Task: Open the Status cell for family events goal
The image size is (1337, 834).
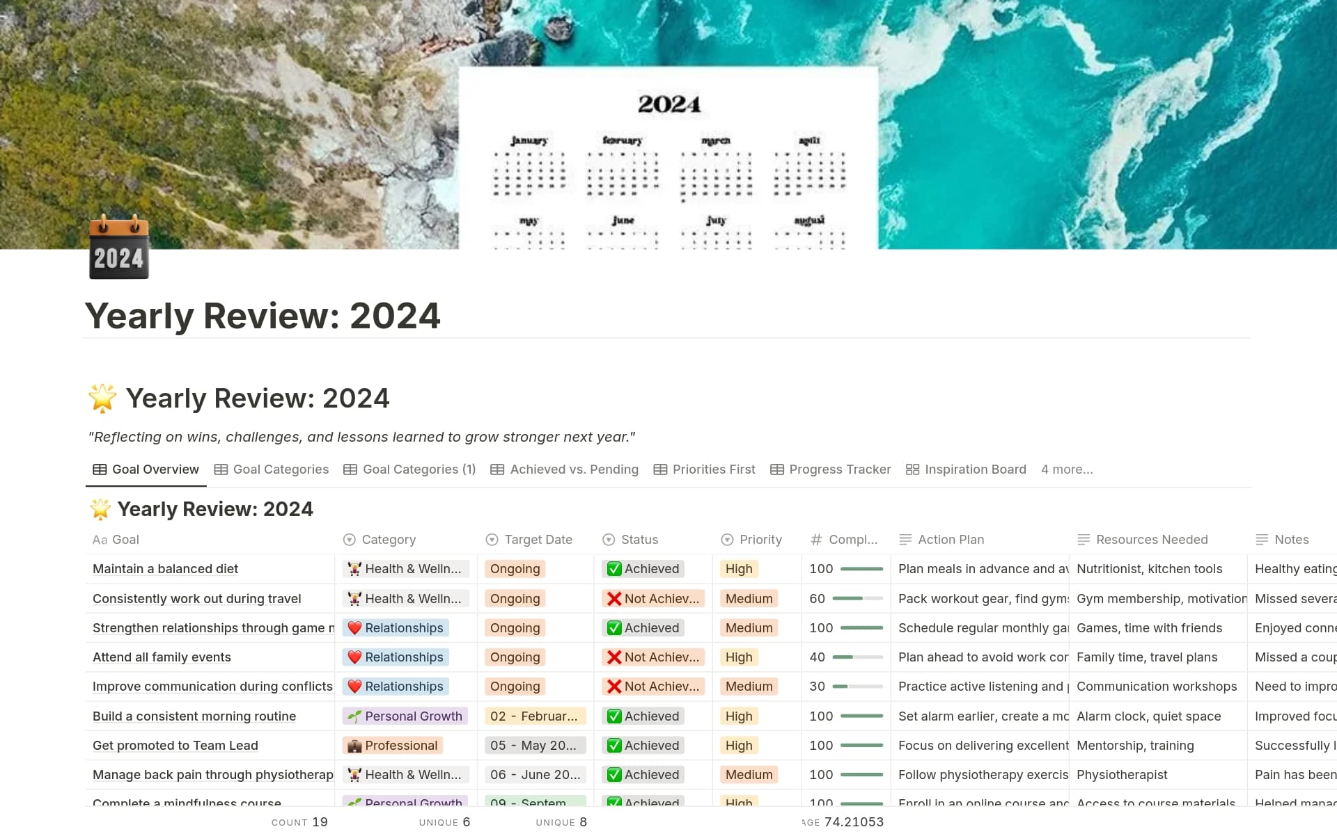Action: point(652,657)
